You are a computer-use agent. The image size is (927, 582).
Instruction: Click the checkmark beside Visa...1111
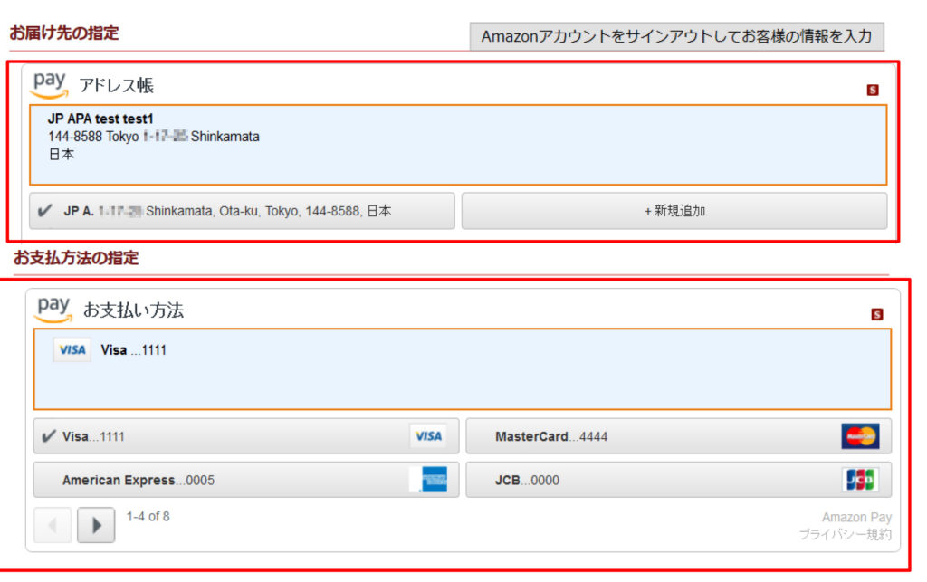coord(49,436)
